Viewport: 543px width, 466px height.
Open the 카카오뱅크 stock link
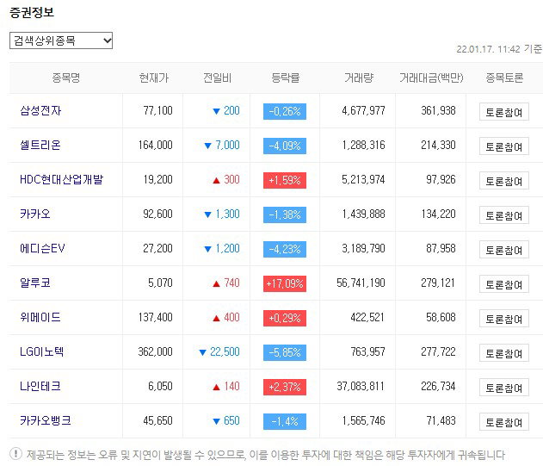pyautogui.click(x=46, y=420)
